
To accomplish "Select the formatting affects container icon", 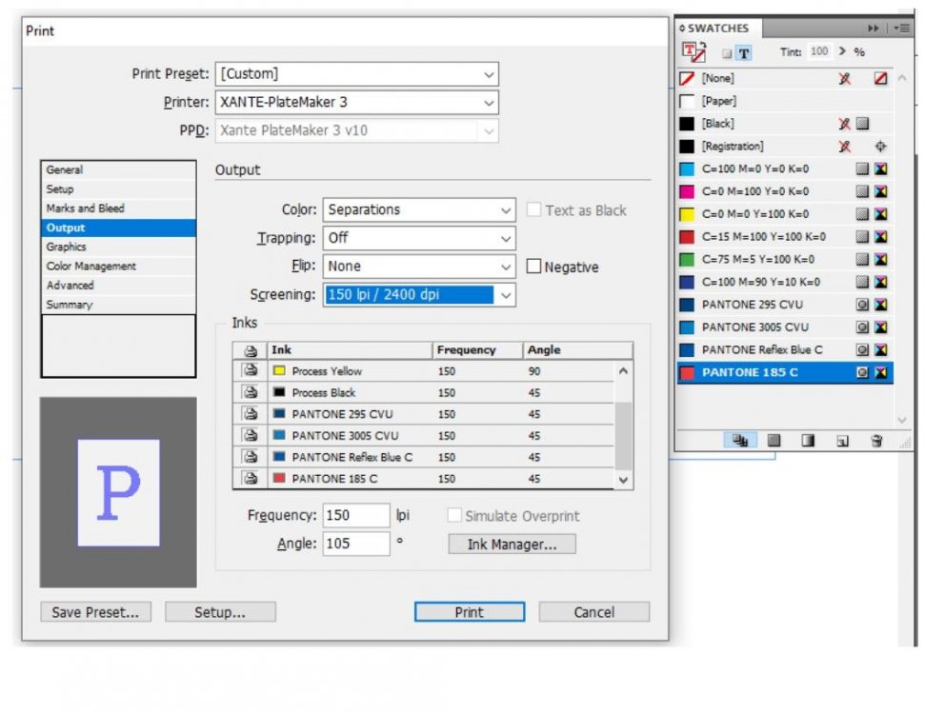I will coord(727,53).
